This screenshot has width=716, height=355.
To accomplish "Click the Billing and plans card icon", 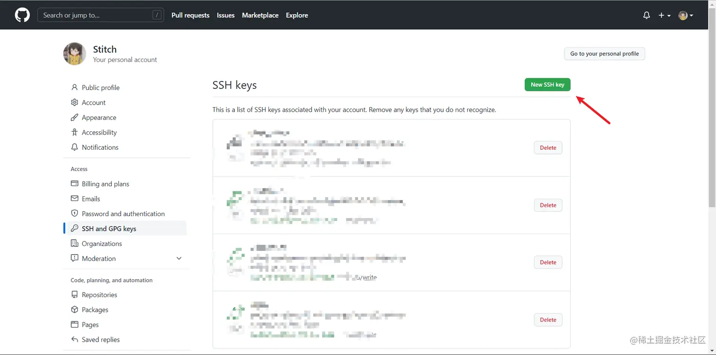I will [74, 183].
